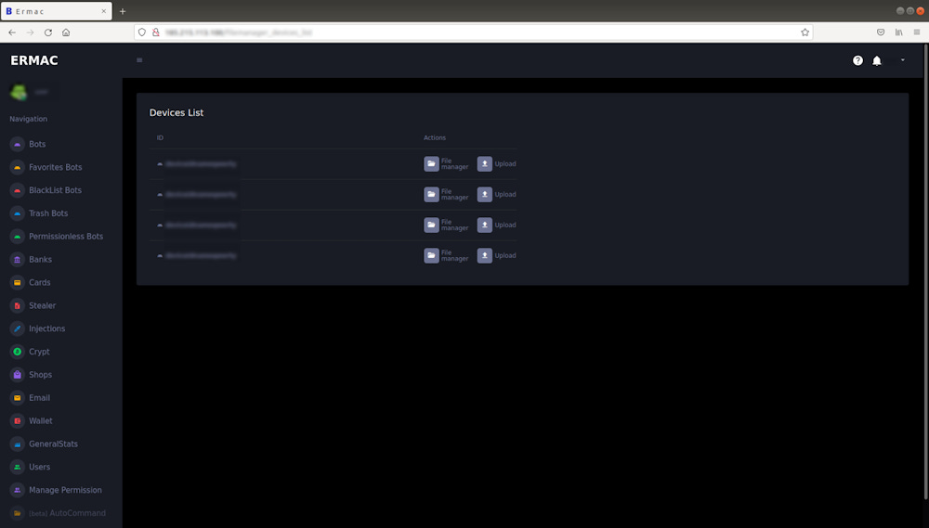The image size is (929, 528).
Task: Open the Shops bag icon
Action: 17,375
